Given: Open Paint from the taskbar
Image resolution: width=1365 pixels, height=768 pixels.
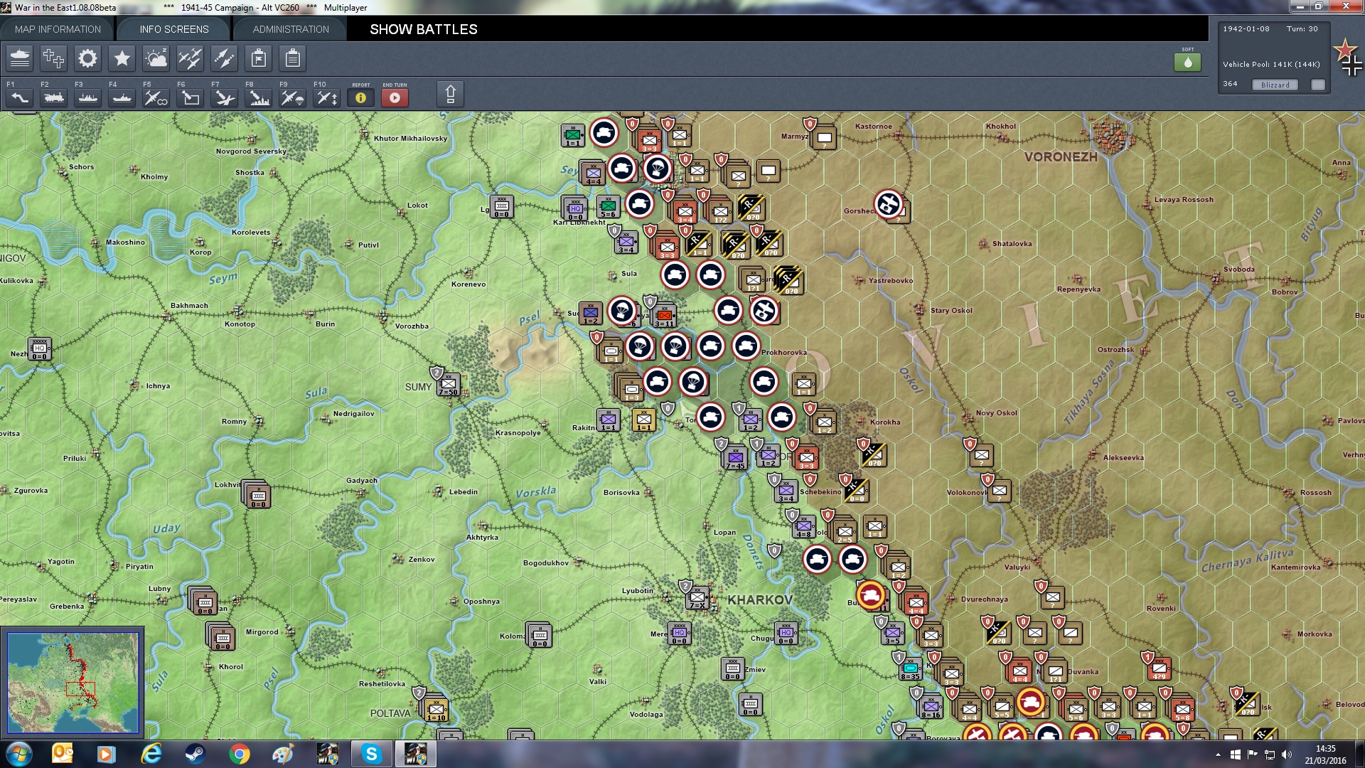Looking at the screenshot, I should (x=283, y=754).
